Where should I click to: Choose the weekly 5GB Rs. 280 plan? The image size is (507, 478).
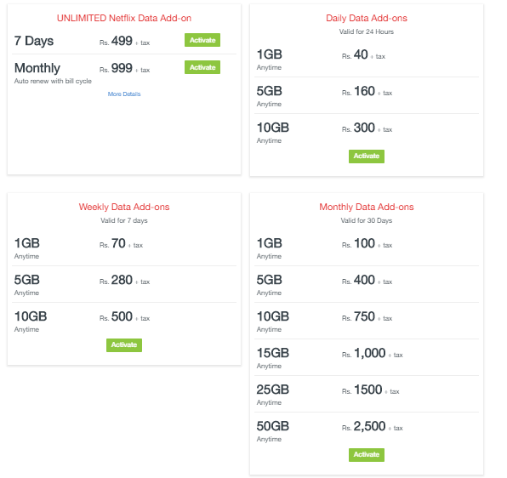(124, 284)
